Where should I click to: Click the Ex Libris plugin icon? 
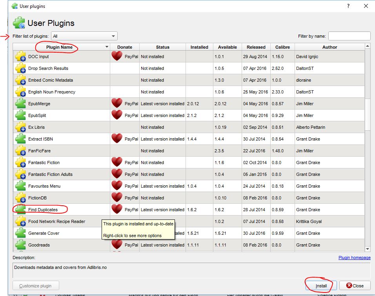pos(20,127)
